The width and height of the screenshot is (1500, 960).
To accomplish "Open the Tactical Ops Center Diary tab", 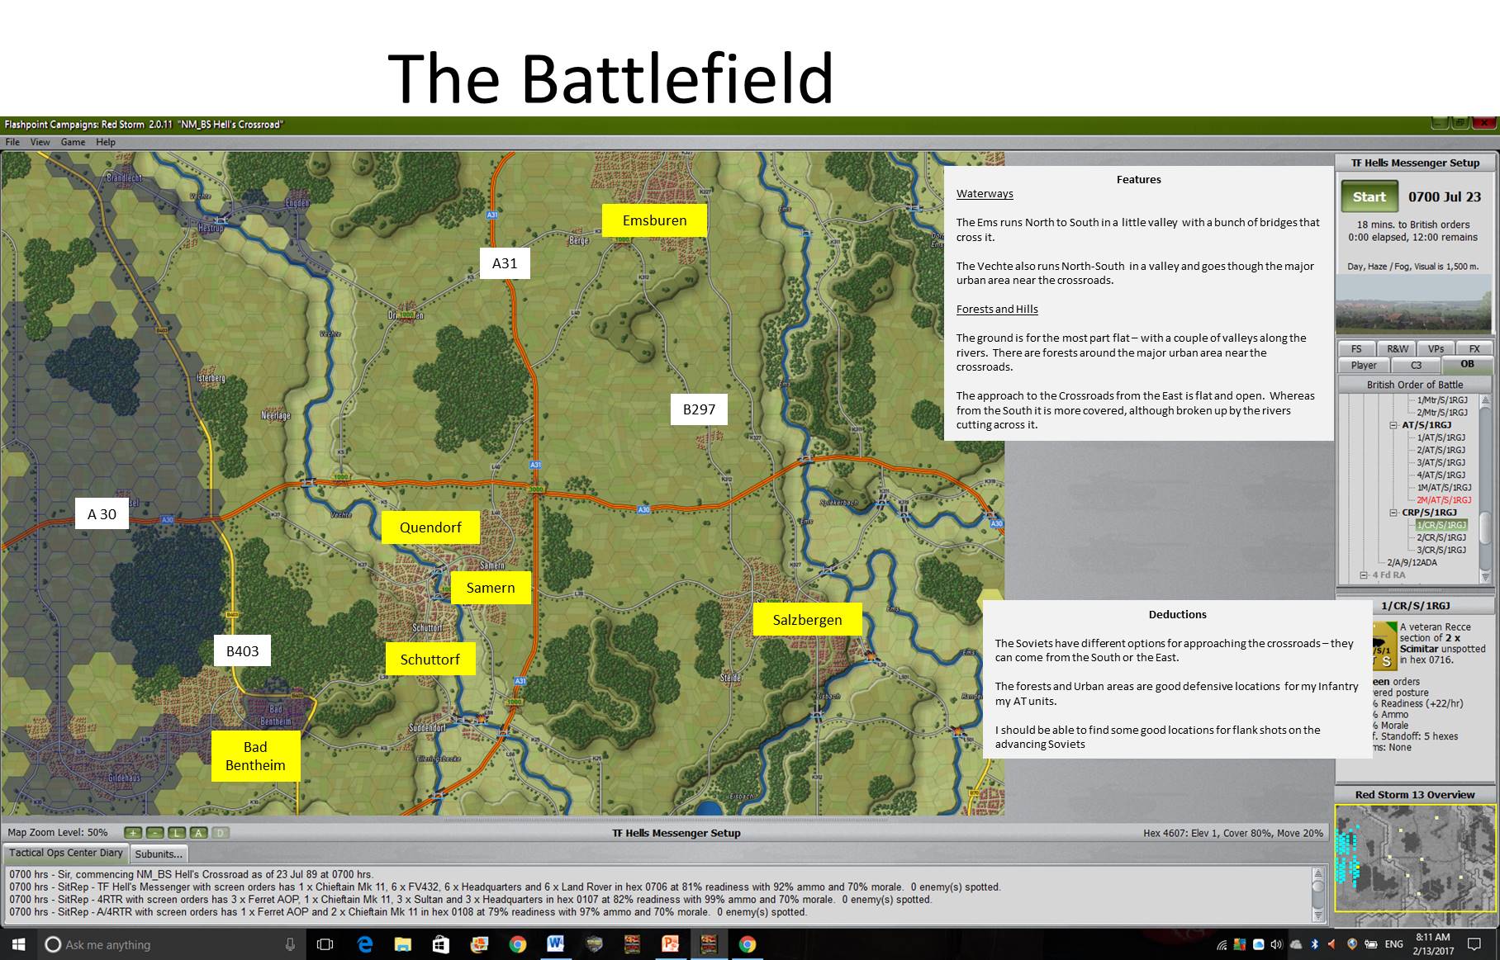I will click(x=66, y=854).
